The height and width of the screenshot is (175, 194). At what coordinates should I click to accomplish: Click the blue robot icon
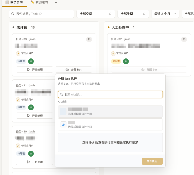63,124
